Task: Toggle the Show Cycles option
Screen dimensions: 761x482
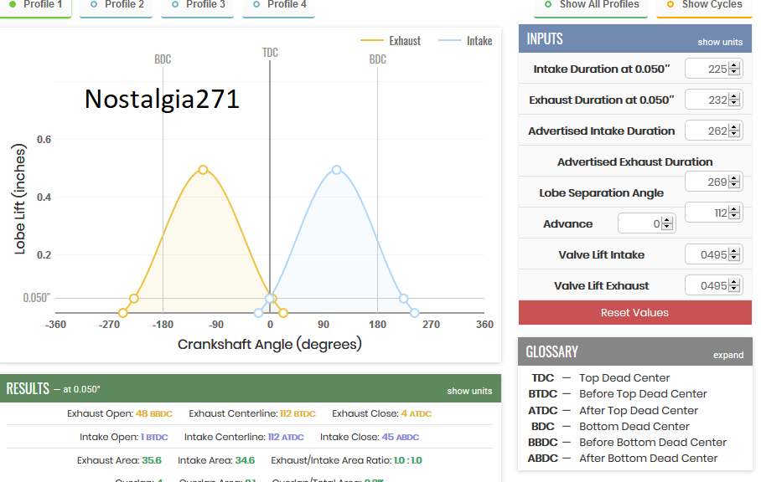Action: 704,6
